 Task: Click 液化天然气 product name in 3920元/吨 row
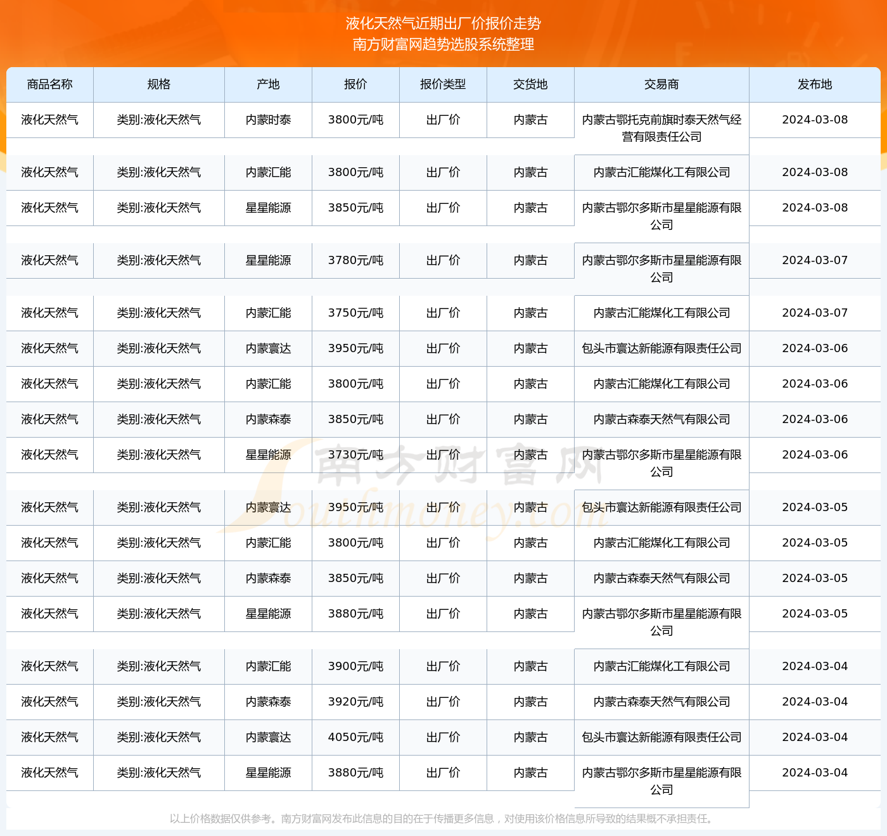click(x=50, y=702)
